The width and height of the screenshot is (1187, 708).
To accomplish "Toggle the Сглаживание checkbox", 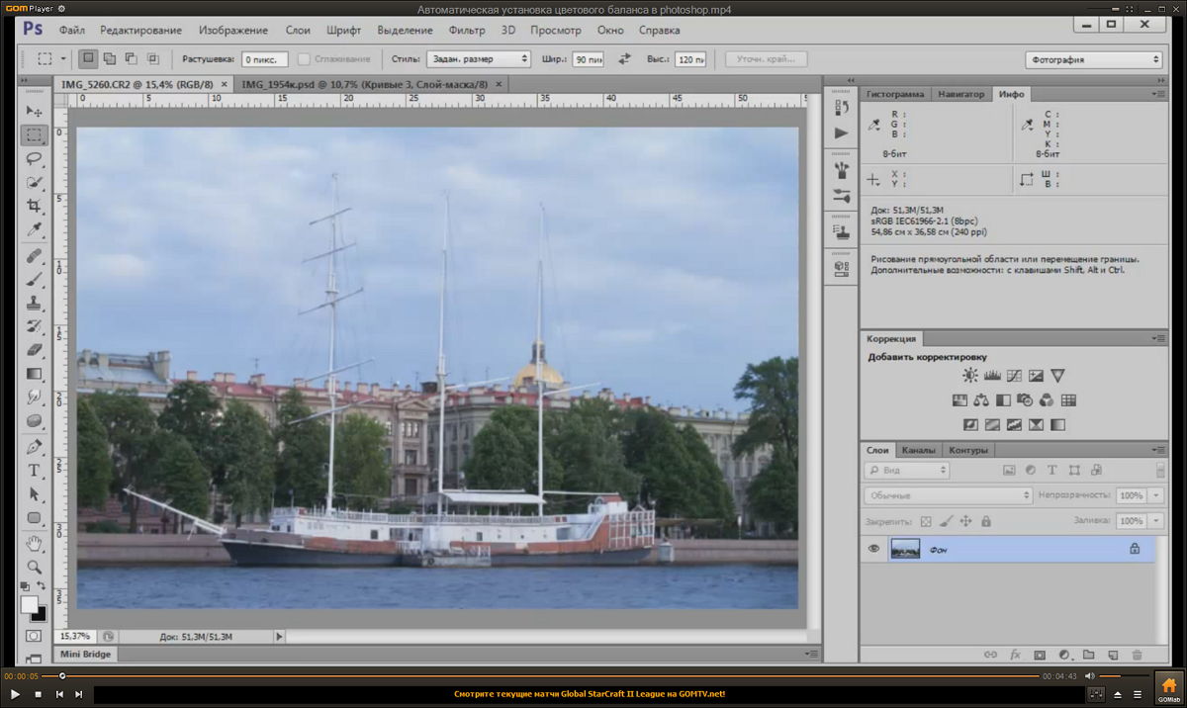I will click(x=305, y=59).
